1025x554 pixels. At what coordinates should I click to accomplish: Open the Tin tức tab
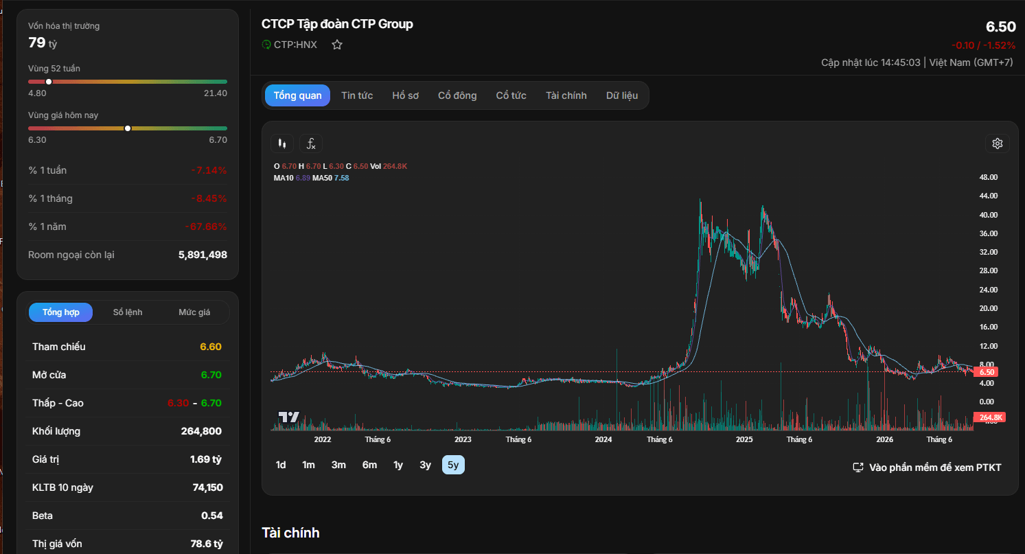pyautogui.click(x=357, y=95)
